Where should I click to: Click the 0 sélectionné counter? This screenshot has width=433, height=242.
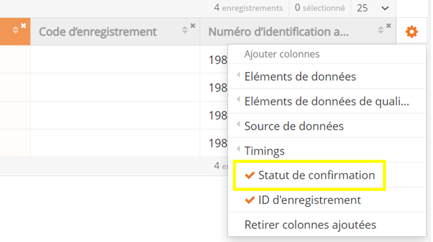pyautogui.click(x=320, y=8)
